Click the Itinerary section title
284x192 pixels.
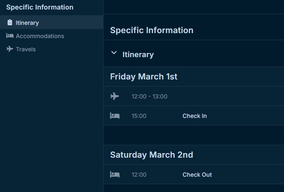pyautogui.click(x=138, y=55)
